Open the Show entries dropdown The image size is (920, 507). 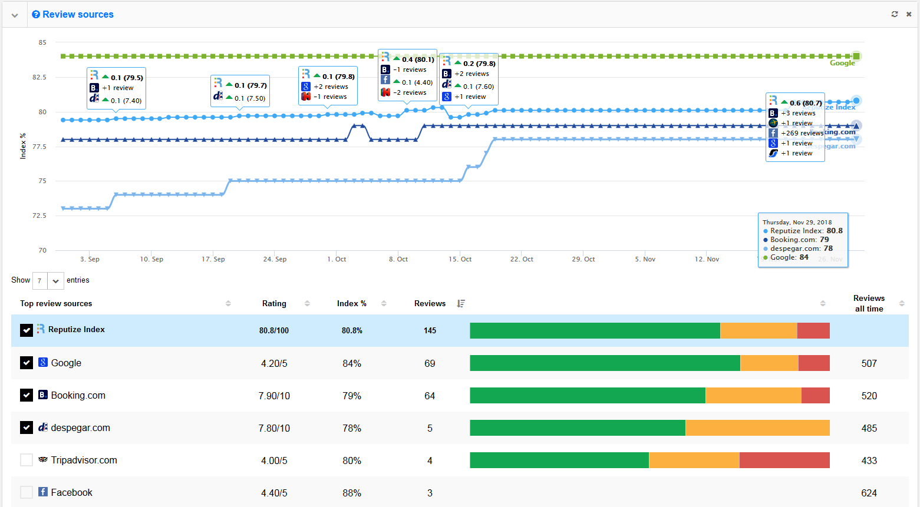48,281
